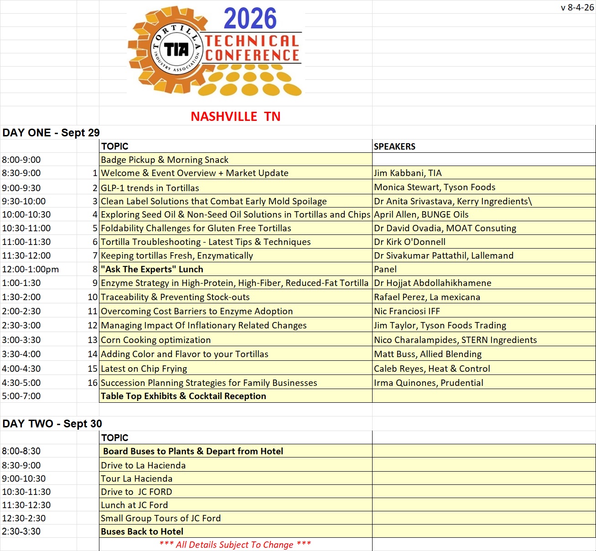Click the 9:30-10:00 time cell
This screenshot has height=551, width=596.
(x=38, y=201)
